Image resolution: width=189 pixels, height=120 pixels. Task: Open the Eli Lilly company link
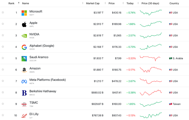[34, 114]
